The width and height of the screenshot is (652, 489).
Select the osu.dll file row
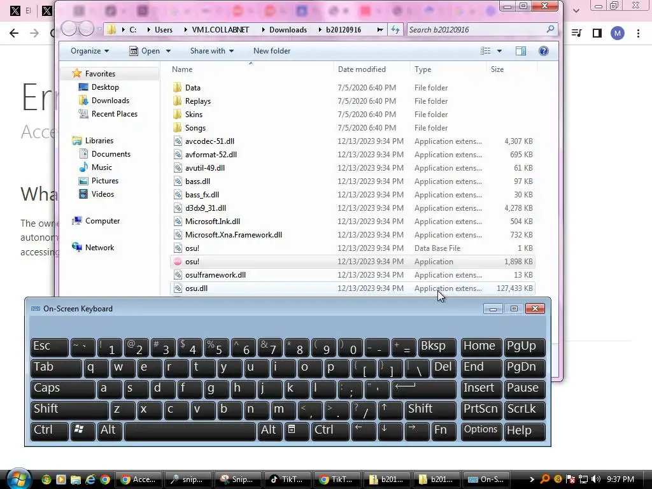coord(352,288)
